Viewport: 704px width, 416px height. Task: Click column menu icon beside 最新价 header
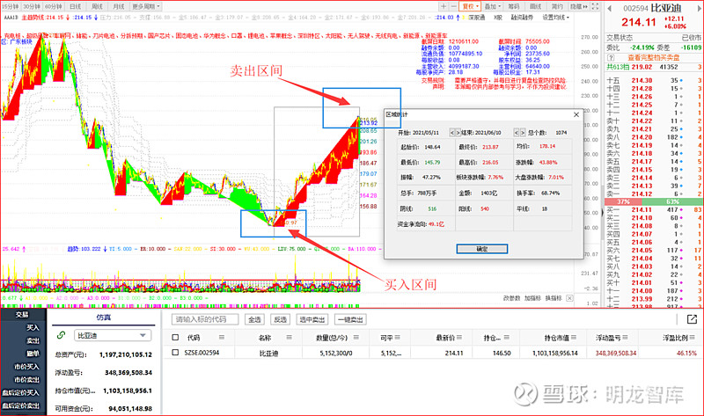click(x=459, y=338)
